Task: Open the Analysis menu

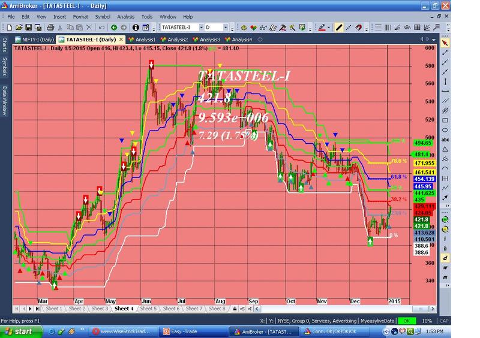Action: 126,17
